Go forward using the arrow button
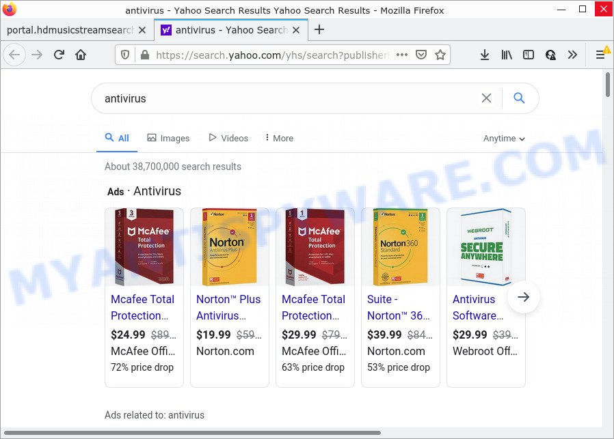The image size is (614, 439). pyautogui.click(x=37, y=55)
